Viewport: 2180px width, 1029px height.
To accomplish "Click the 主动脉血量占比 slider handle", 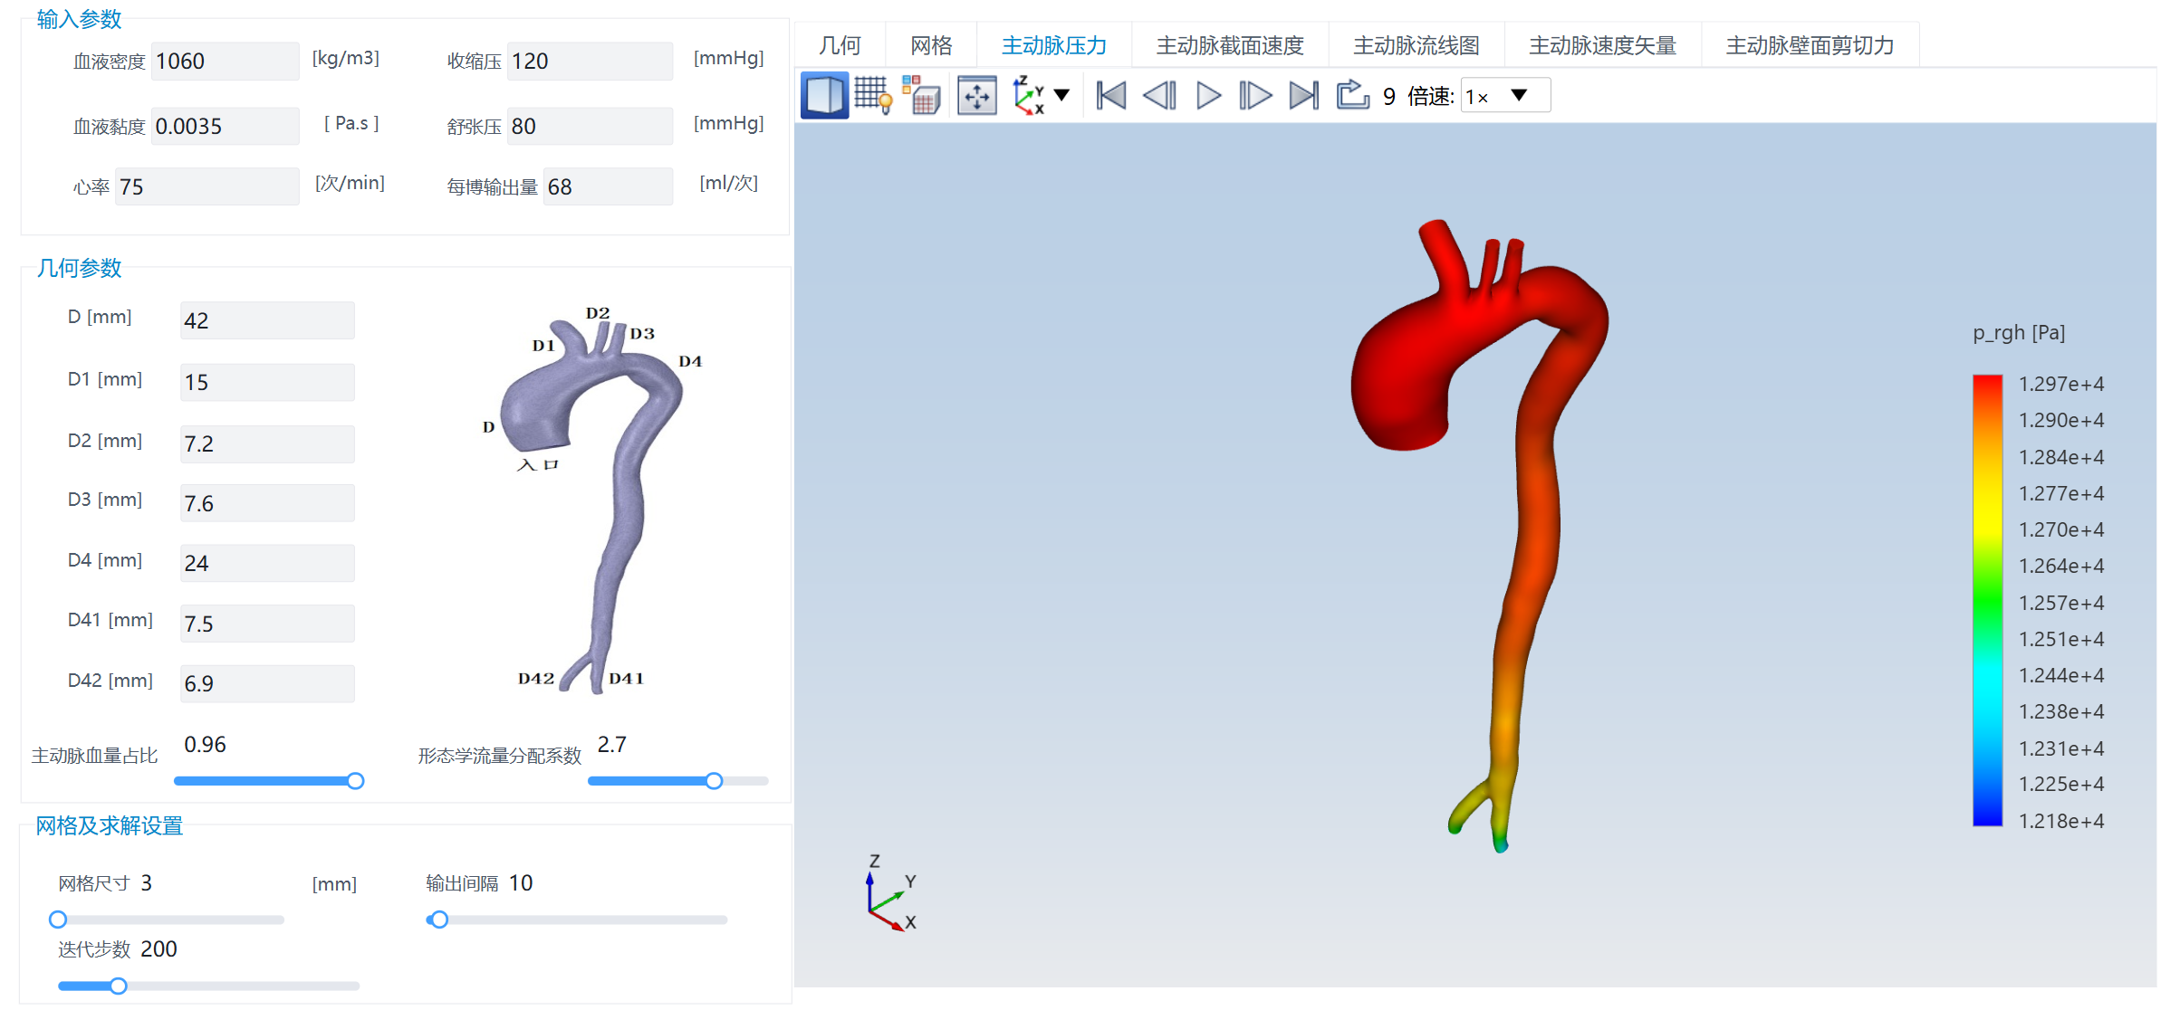I will [x=356, y=780].
